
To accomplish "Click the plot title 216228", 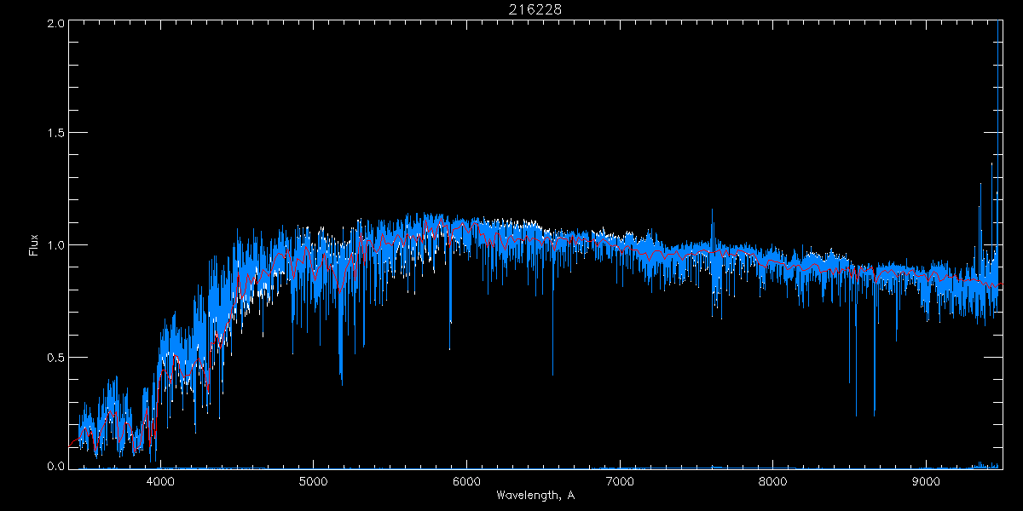I will pos(535,9).
